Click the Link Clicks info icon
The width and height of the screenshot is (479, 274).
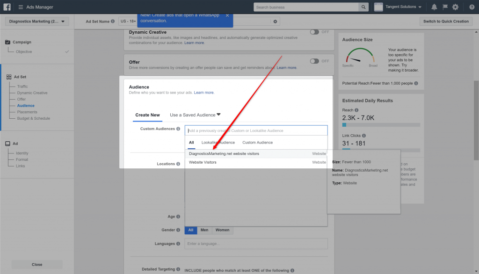[x=363, y=136]
